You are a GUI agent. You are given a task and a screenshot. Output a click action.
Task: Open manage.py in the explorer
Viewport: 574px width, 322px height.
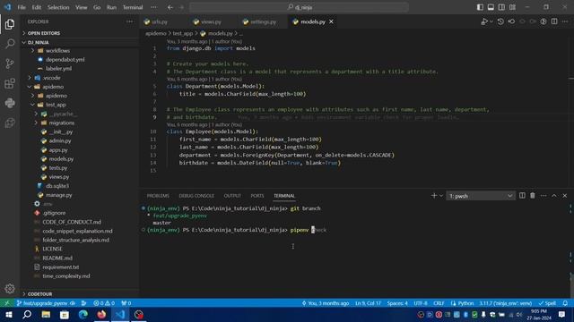[x=58, y=195]
